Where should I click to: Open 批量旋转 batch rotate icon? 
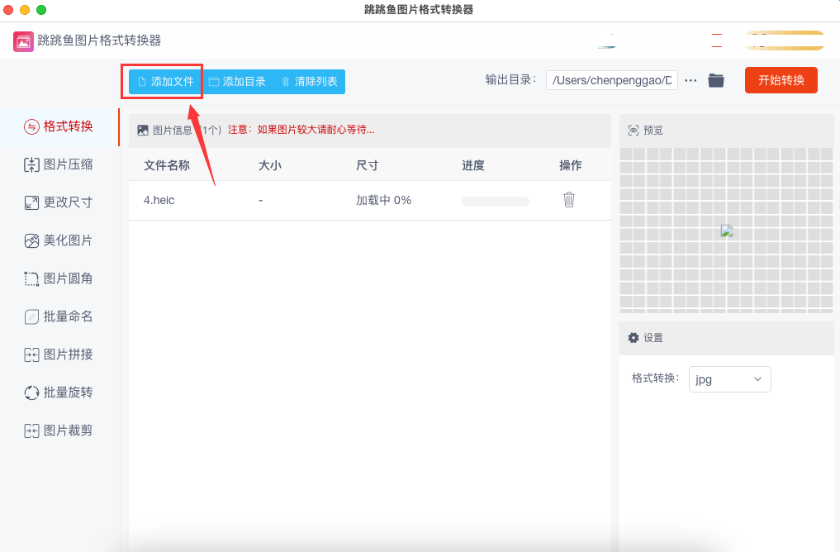click(31, 393)
